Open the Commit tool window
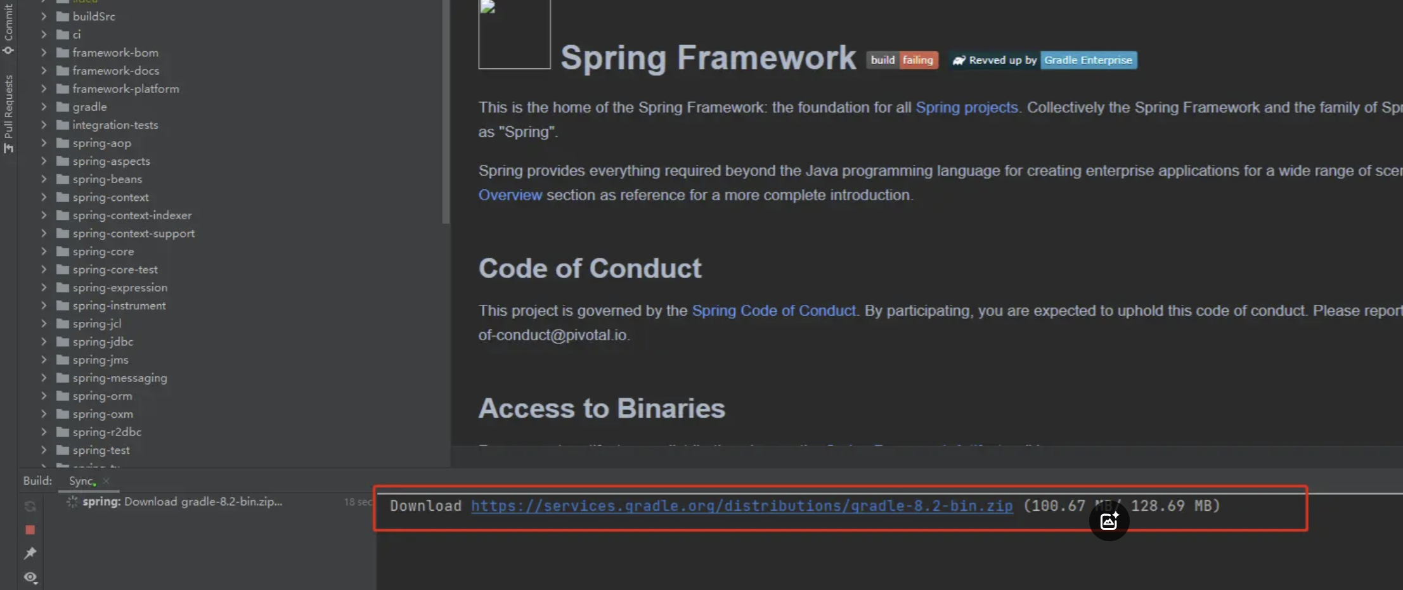 click(8, 29)
